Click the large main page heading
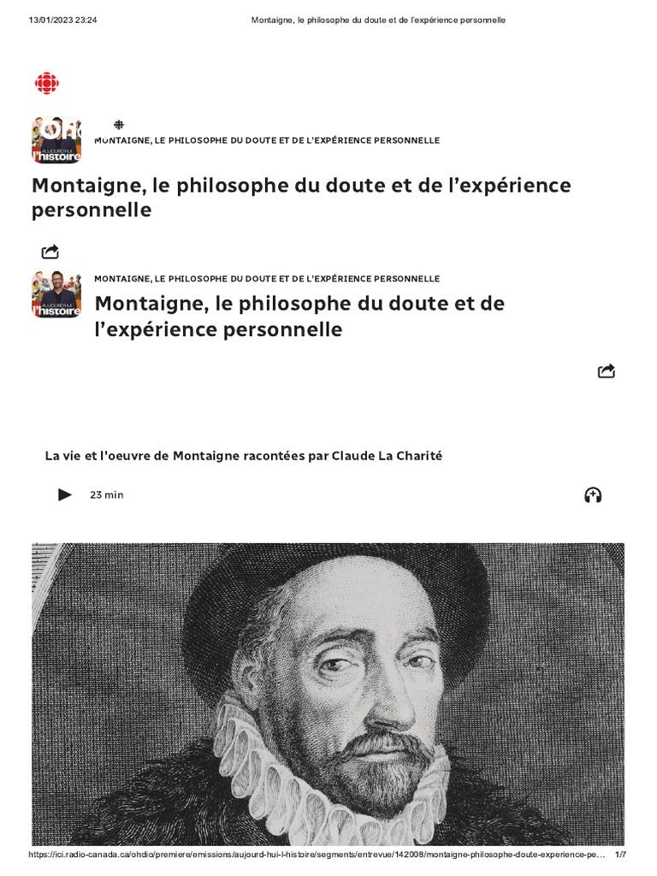 pyautogui.click(x=302, y=198)
